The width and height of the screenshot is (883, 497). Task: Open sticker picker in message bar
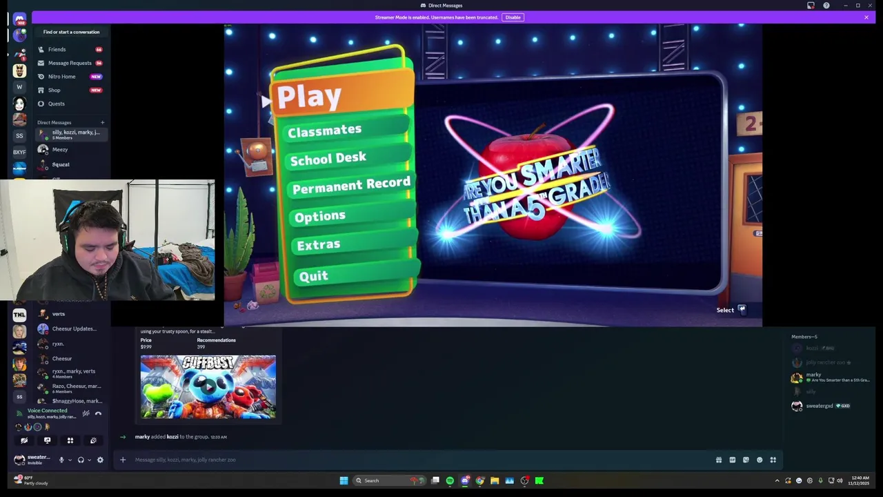point(746,460)
